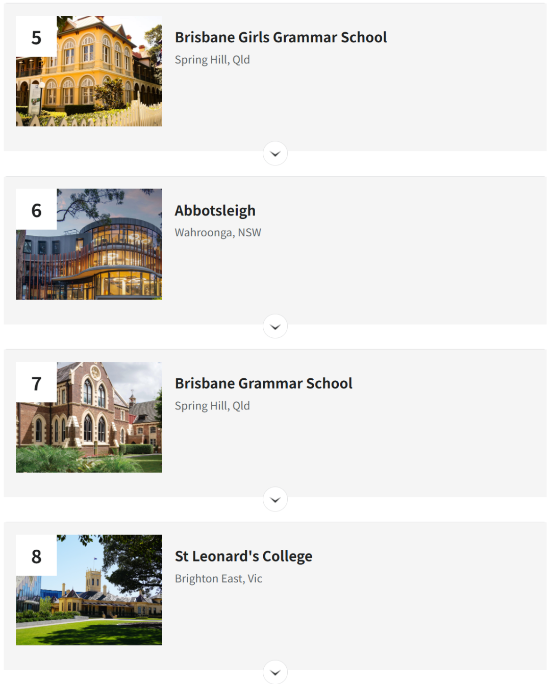The image size is (551, 684).
Task: Expand Brisbane Girls Grammar School details chevron
Action: click(x=275, y=153)
